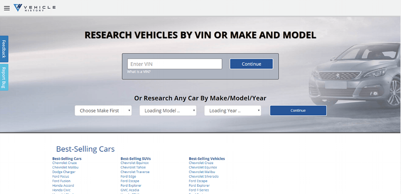Open Chevrolet Malibu under Best-Selling Cars column
401x194 pixels.
point(65,168)
